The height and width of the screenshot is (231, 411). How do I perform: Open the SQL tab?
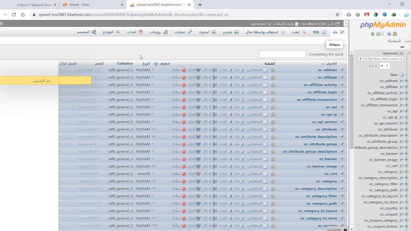pos(319,32)
